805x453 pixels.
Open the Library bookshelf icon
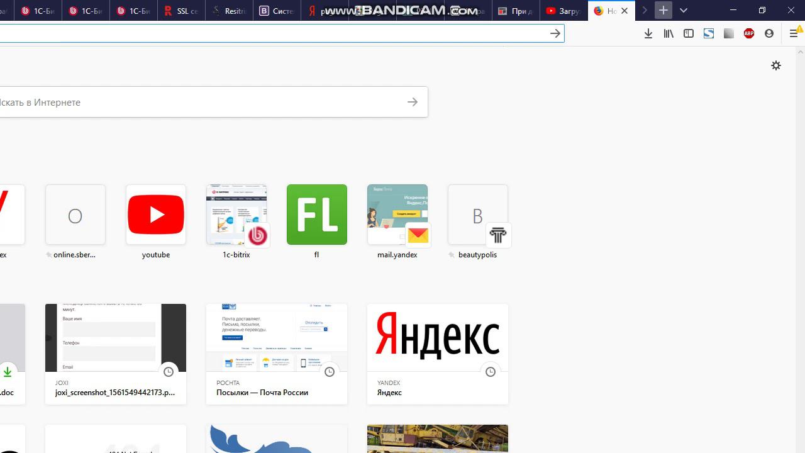[669, 33]
